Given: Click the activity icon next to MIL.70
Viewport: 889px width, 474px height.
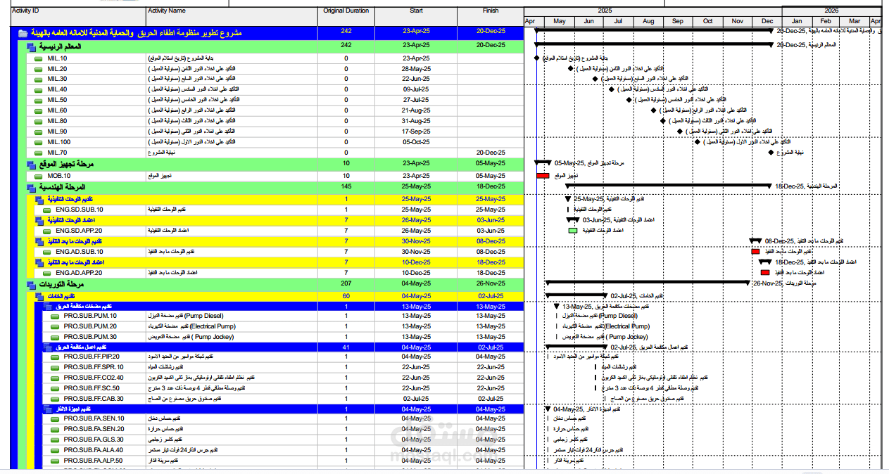Looking at the screenshot, I should tap(39, 153).
